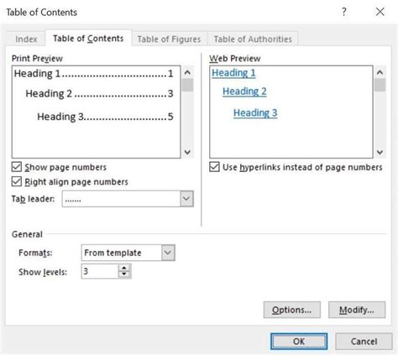This screenshot has width=398, height=355.
Task: Toggle Show page numbers checkbox
Action: (17, 167)
